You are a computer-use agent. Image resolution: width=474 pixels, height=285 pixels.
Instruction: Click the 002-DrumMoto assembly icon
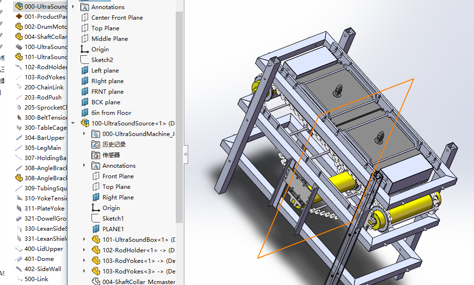[x=19, y=26]
